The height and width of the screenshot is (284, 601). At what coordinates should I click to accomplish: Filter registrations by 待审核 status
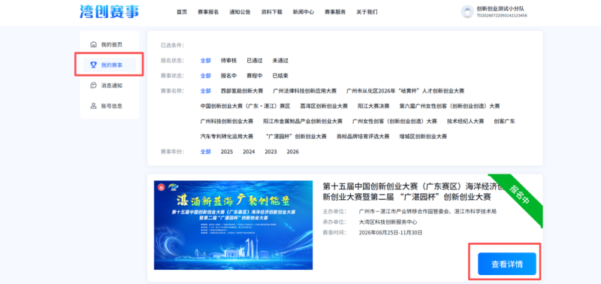(x=229, y=61)
